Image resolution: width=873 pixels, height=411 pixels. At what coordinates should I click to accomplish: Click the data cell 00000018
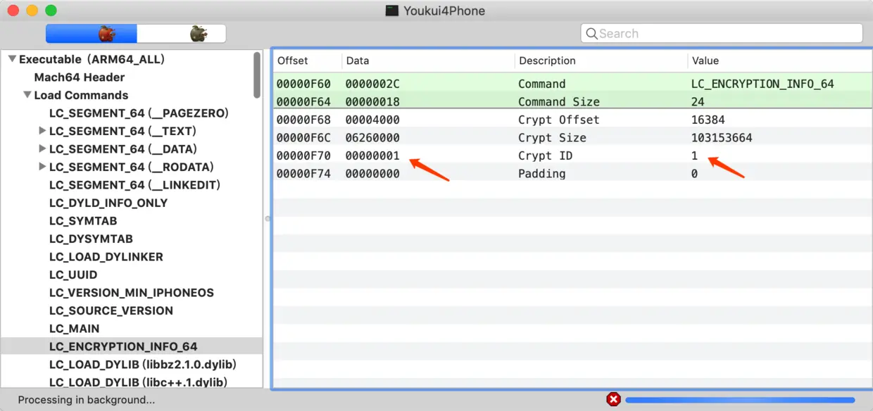tap(372, 101)
